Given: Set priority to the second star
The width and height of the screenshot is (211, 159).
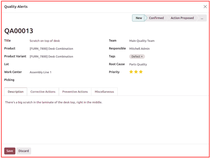Looking at the screenshot, I should (x=136, y=72).
